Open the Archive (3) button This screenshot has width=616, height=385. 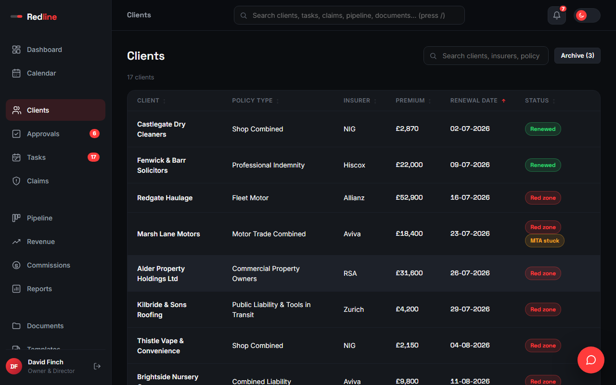tap(577, 55)
